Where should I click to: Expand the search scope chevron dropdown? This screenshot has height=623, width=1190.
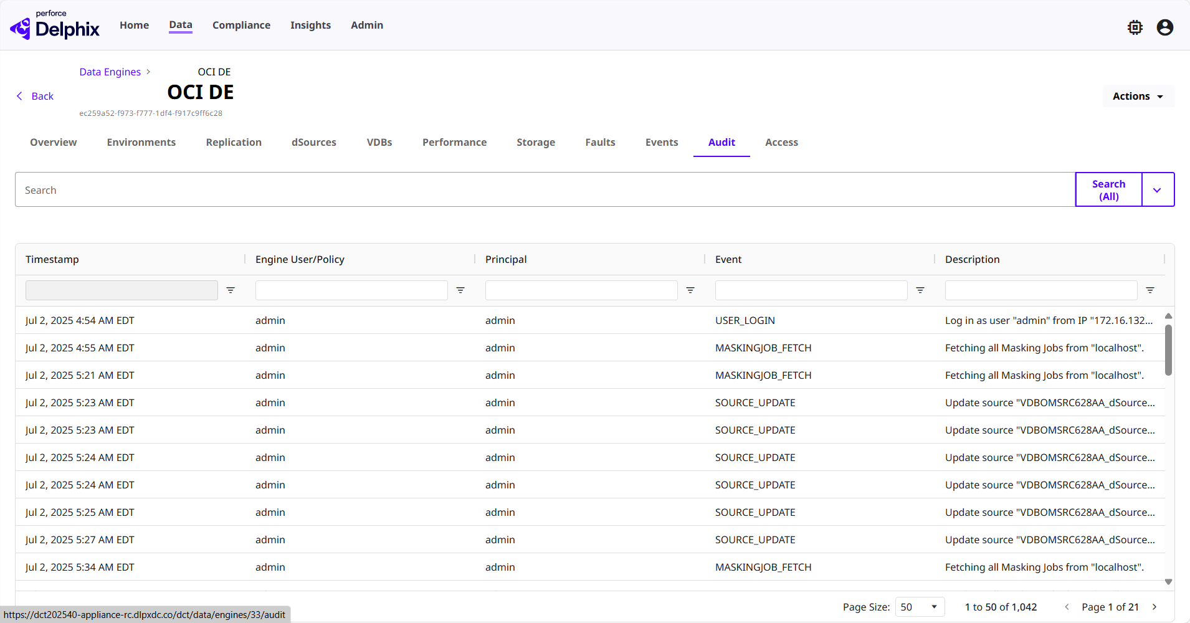click(1158, 190)
